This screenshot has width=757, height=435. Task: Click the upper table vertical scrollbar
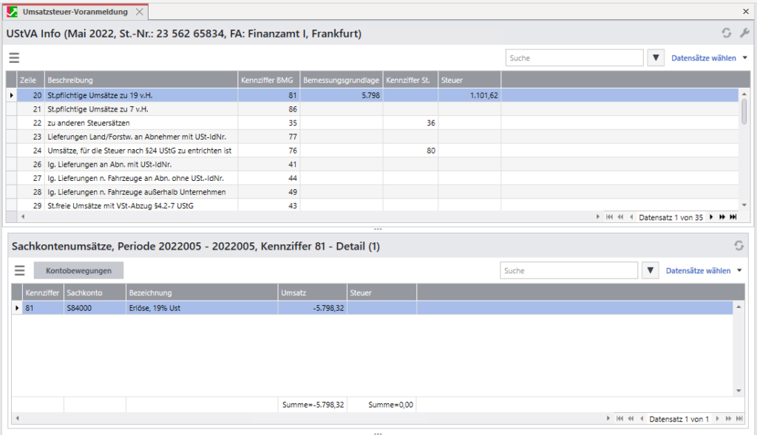point(744,111)
